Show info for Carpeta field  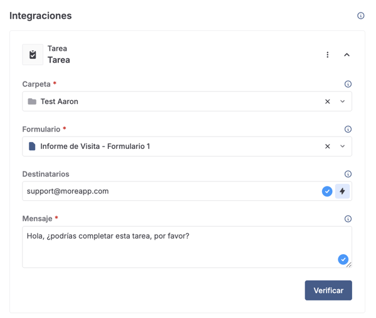(x=348, y=84)
